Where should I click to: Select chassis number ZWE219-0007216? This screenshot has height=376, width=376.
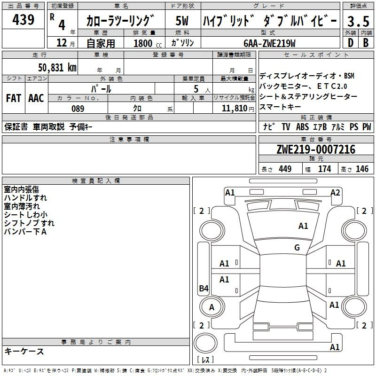(x=316, y=149)
